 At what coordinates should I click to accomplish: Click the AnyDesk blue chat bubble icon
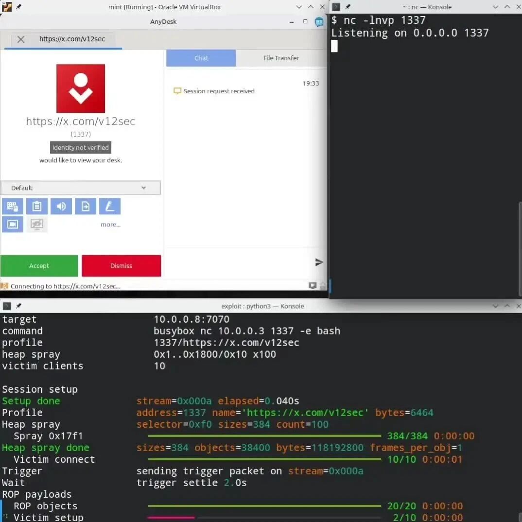[319, 22]
